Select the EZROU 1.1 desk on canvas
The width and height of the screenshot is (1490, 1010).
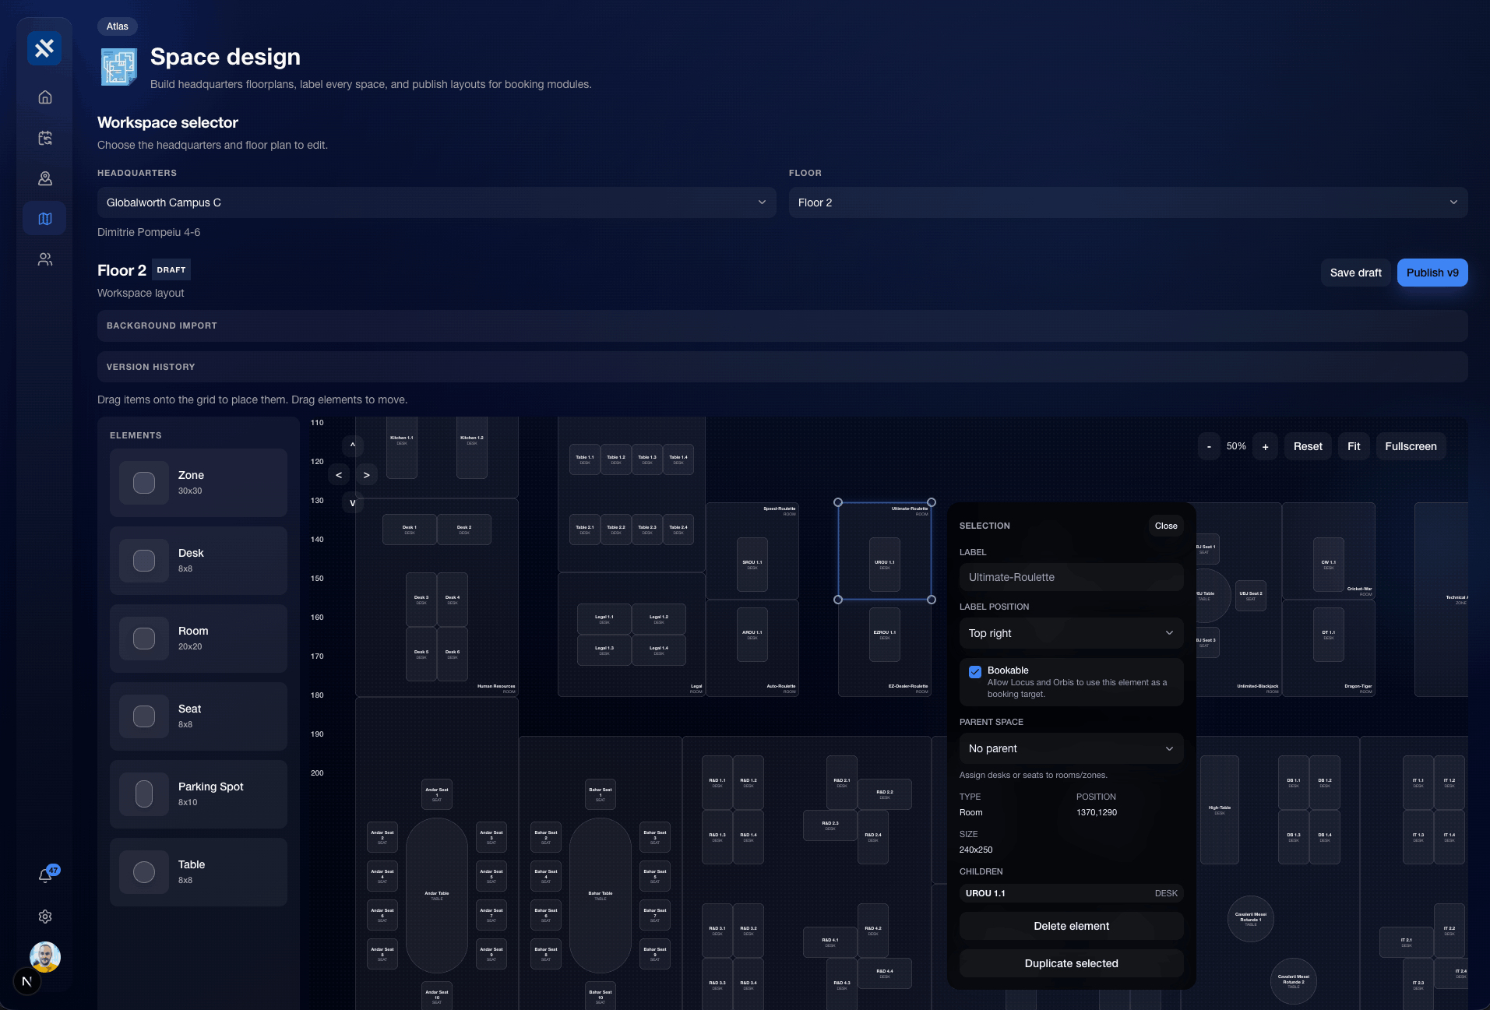[x=885, y=635]
